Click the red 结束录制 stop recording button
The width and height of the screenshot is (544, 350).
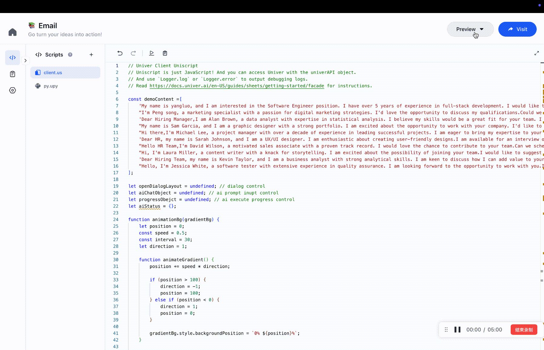pyautogui.click(x=524, y=329)
